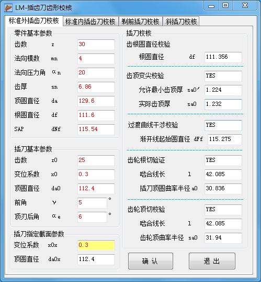Click the 齿顶变尖校验 label
261x282 pixels.
coord(145,75)
